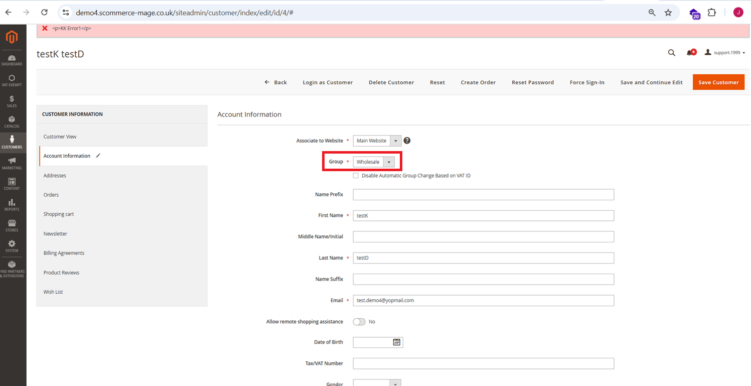Open the Catalog sidebar icon
The image size is (751, 386).
[x=12, y=121]
